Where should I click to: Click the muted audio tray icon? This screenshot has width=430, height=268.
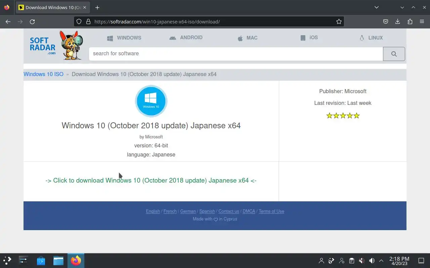coord(361,261)
